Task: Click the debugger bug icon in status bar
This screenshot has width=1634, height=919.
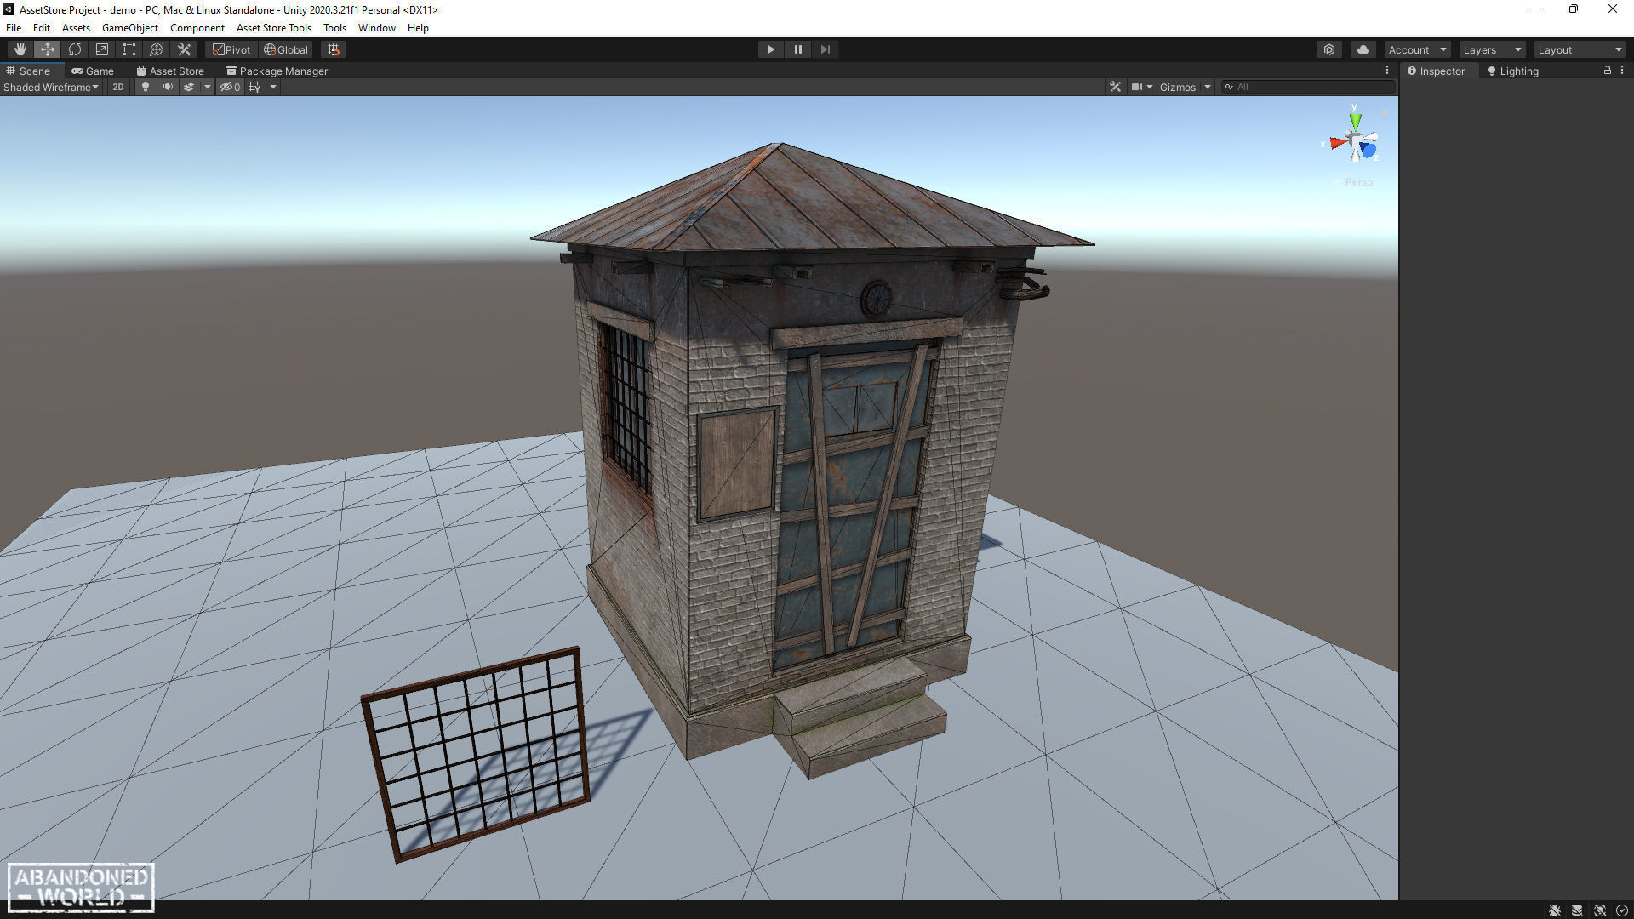Action: pos(1555,910)
